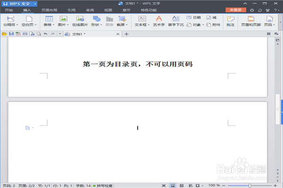Image resolution: width=283 pixels, height=188 pixels.
Task: Expand the 图片 dropdown arrow
Action: [x=68, y=24]
